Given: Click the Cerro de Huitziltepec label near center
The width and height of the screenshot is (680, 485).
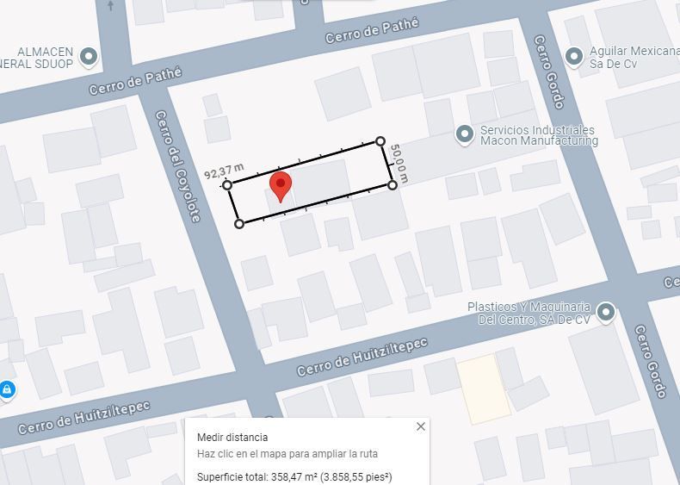Looking at the screenshot, I should point(362,358).
